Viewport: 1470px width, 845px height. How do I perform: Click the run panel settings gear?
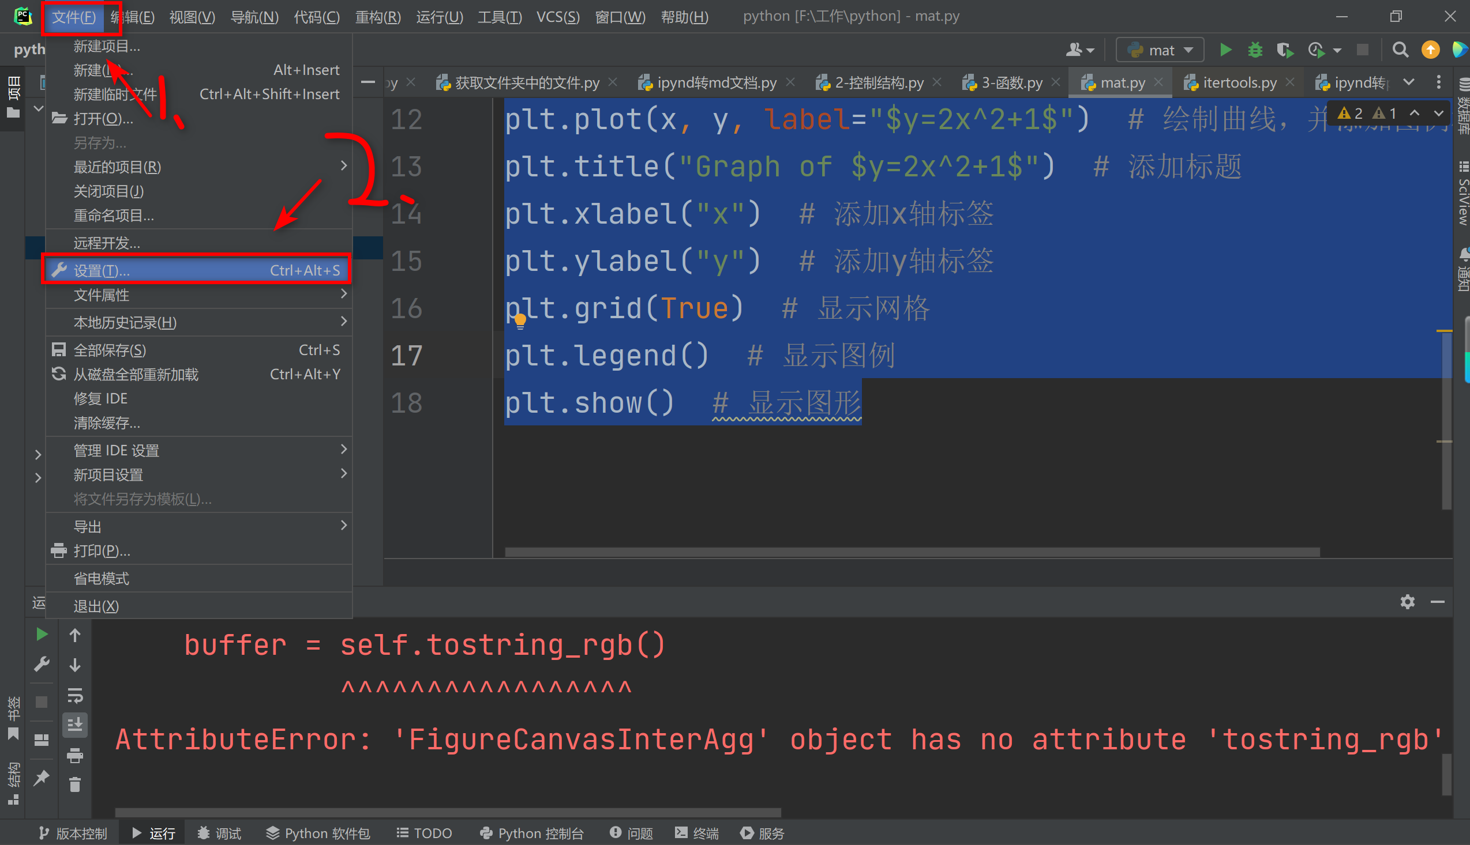click(x=1407, y=602)
